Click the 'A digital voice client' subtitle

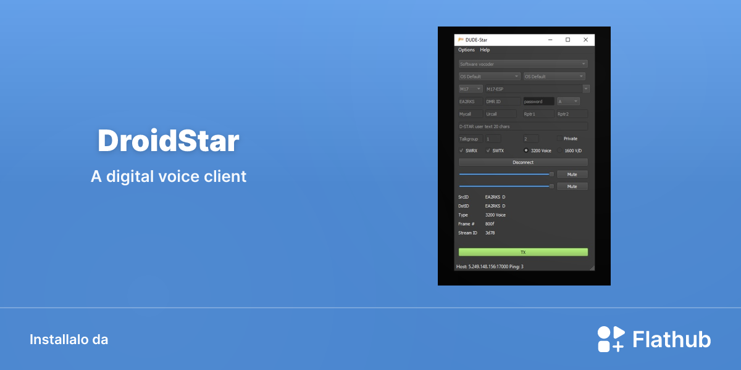point(169,176)
